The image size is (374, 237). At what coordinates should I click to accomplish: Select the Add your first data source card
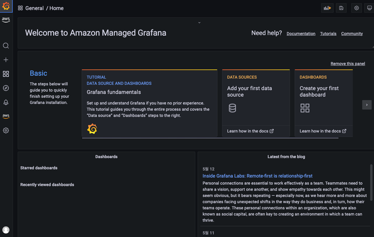(256, 103)
